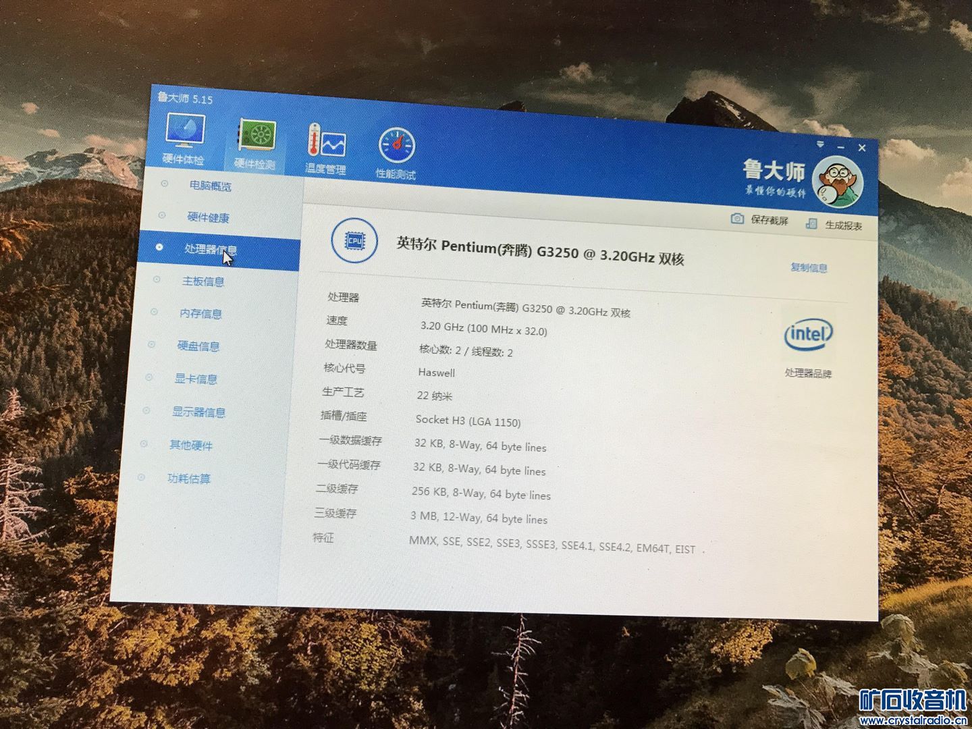The height and width of the screenshot is (729, 972).
Task: Click the 鲁大师 mascot avatar
Action: point(838,182)
